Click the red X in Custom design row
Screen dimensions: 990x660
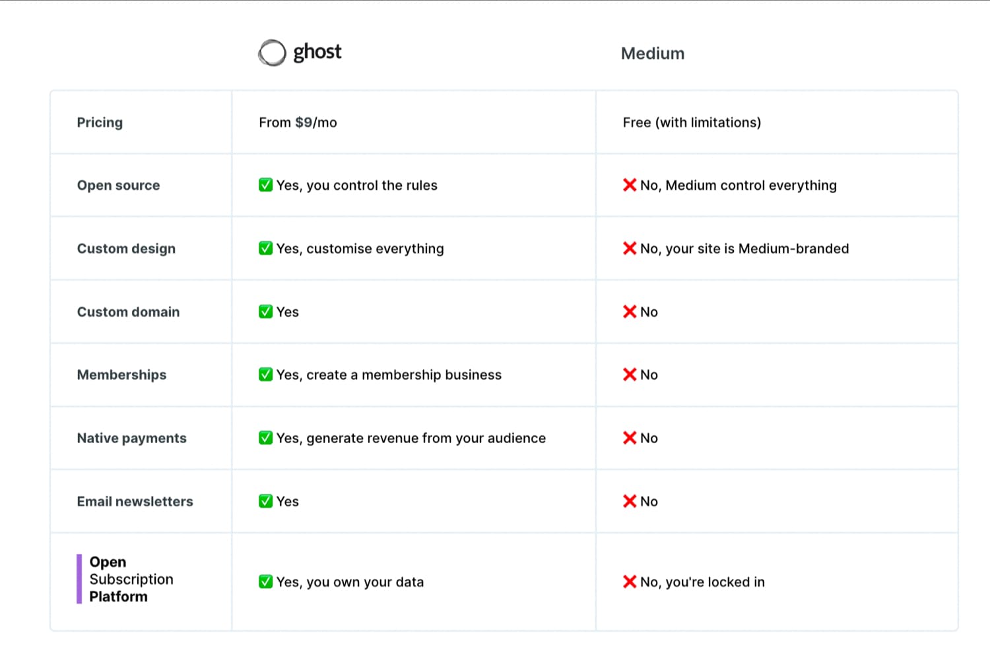click(x=630, y=249)
